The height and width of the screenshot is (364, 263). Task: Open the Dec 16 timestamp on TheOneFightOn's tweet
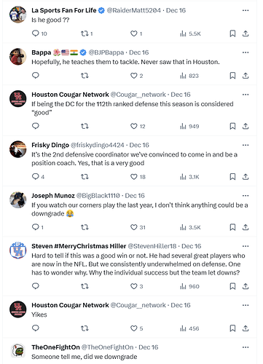[x=148, y=347]
